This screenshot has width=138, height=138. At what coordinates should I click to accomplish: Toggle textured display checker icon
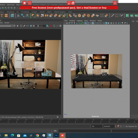pyautogui.click(x=114, y=23)
